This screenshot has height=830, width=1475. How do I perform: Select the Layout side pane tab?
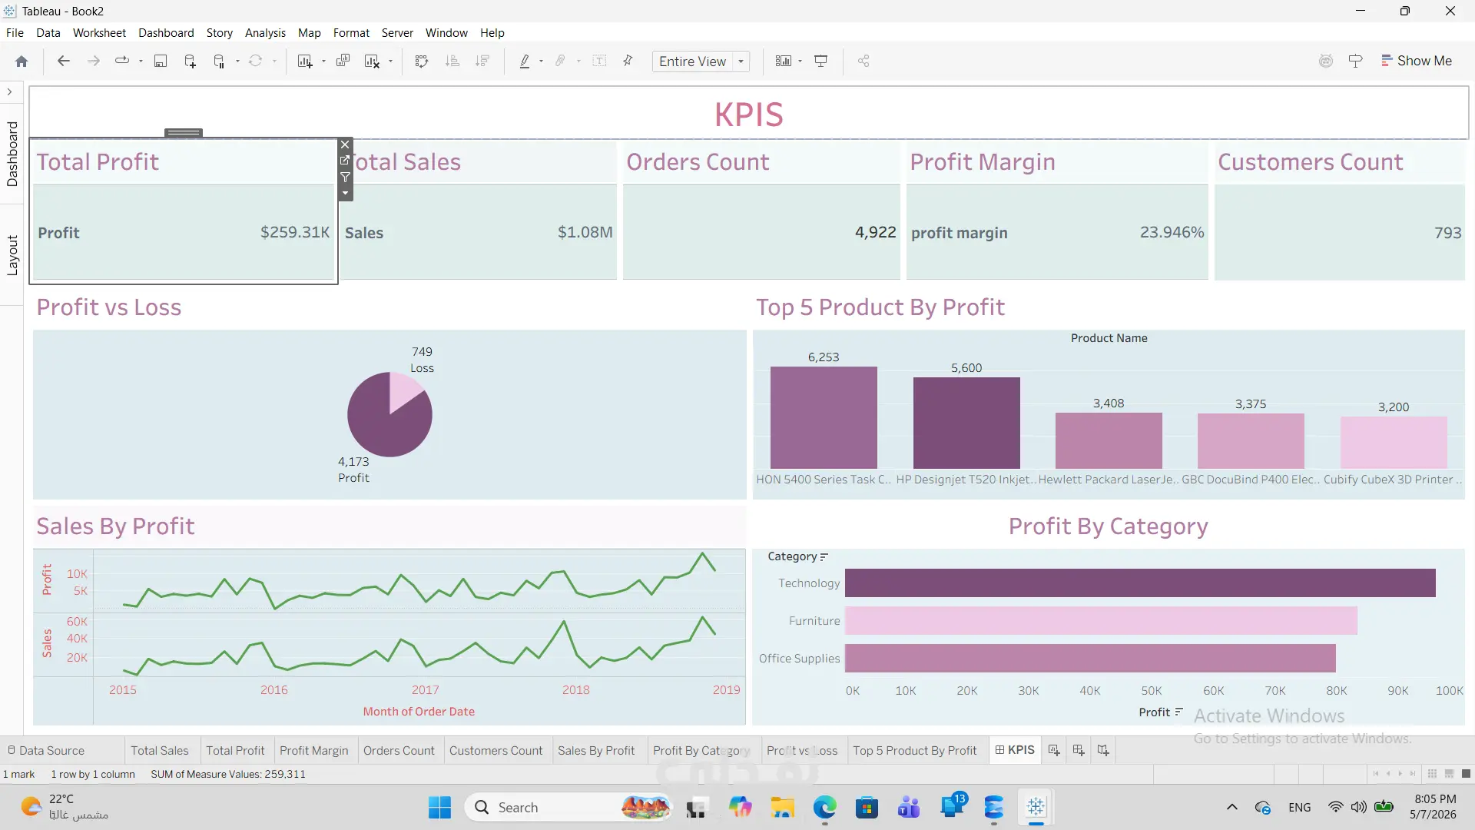tap(12, 255)
